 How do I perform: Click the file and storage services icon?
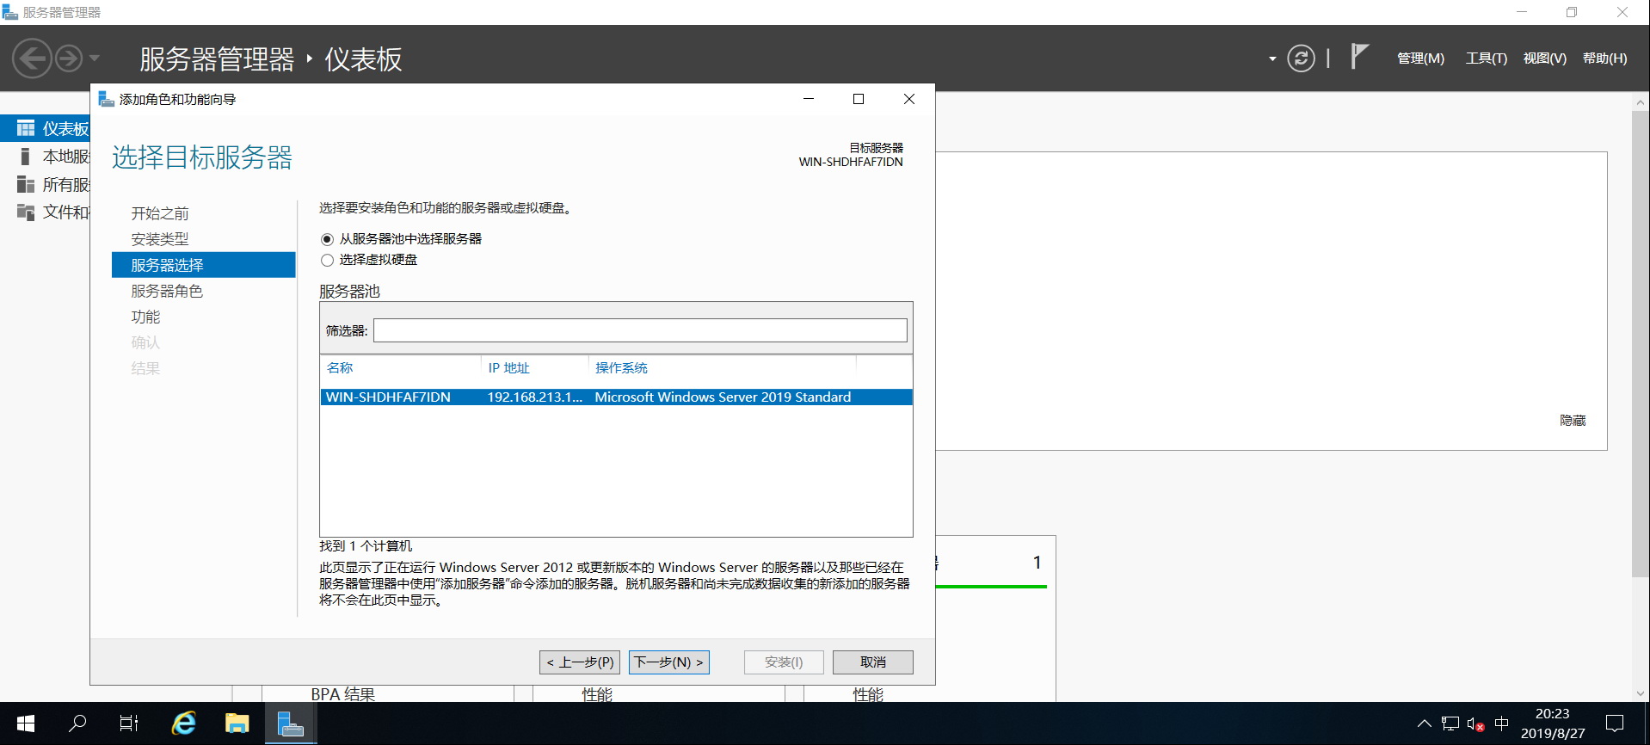tap(26, 212)
